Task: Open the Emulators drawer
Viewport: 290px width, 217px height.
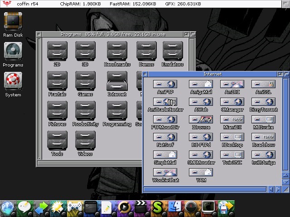Action: (173, 51)
